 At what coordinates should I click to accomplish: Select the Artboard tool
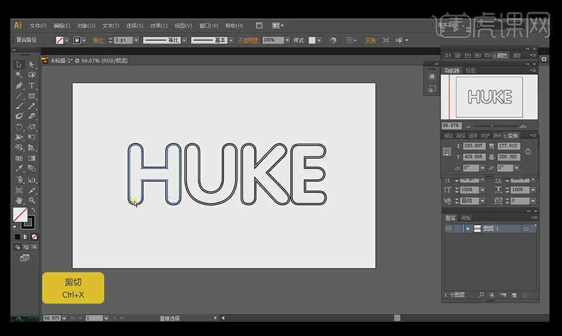coord(19,190)
